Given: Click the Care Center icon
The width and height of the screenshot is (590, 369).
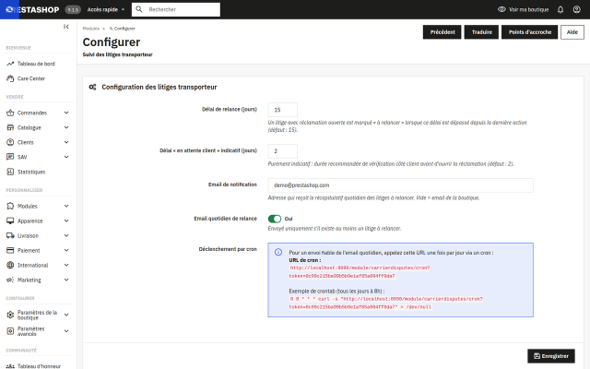Looking at the screenshot, I should [x=10, y=78].
